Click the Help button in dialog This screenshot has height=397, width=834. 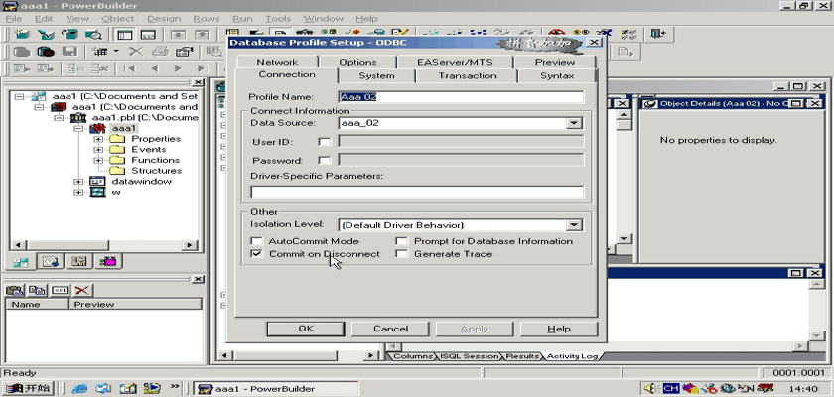[558, 329]
